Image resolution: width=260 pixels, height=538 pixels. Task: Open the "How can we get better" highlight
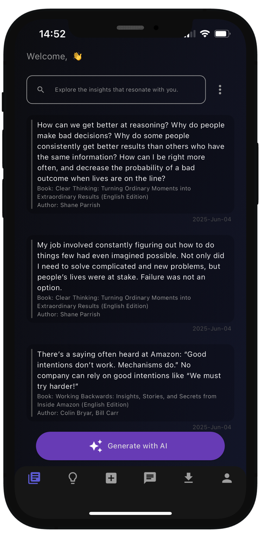click(131, 152)
